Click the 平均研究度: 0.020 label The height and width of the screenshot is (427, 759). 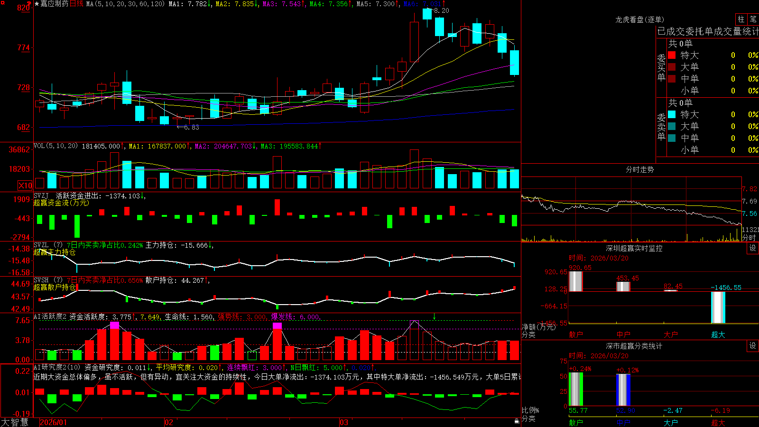(187, 368)
